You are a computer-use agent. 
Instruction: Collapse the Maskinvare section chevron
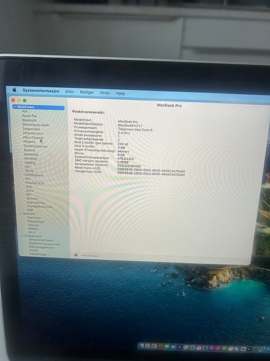(x=14, y=107)
